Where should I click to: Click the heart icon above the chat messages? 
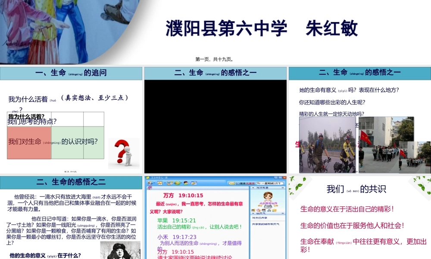pos(149,188)
